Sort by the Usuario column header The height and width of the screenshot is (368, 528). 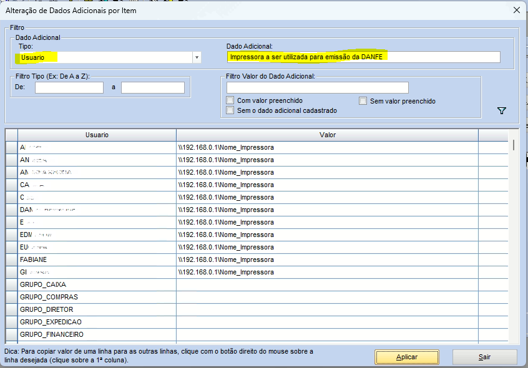(97, 135)
